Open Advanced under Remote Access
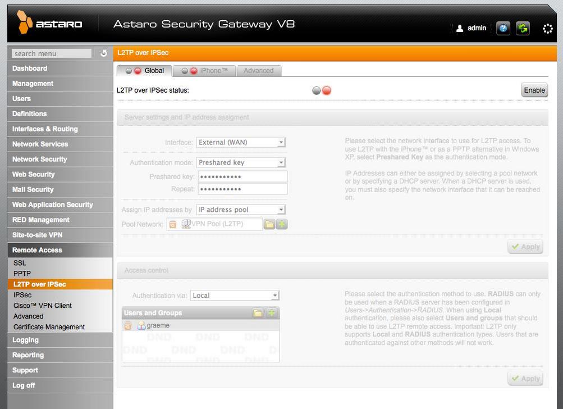Screen dimensions: 563x409 click(60, 316)
